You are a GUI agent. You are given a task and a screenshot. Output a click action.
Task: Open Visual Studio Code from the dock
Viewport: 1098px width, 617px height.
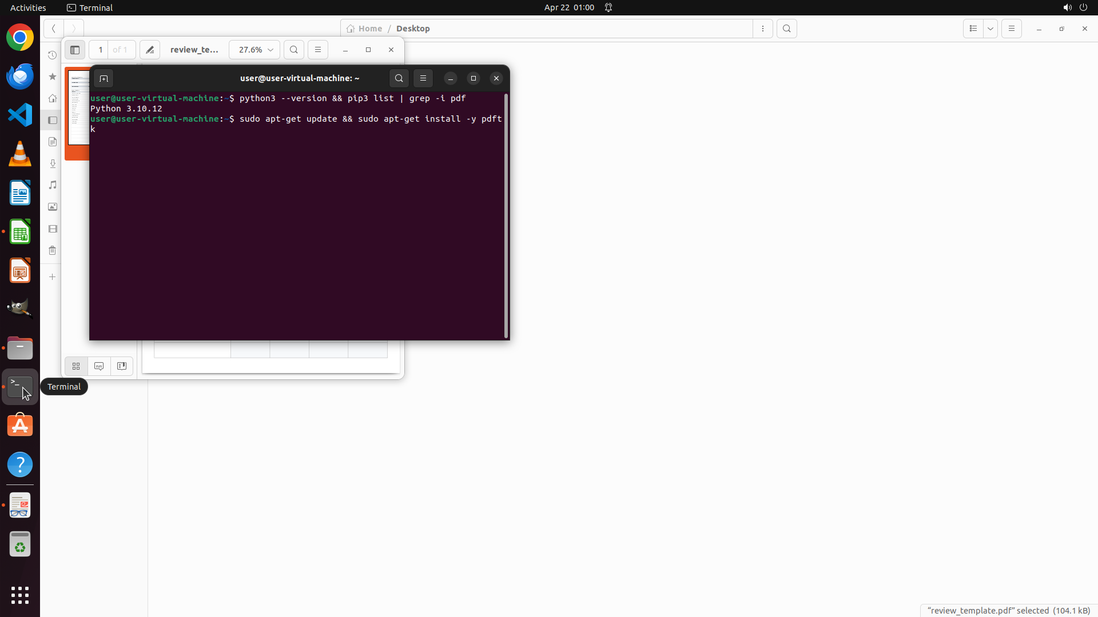coord(20,115)
